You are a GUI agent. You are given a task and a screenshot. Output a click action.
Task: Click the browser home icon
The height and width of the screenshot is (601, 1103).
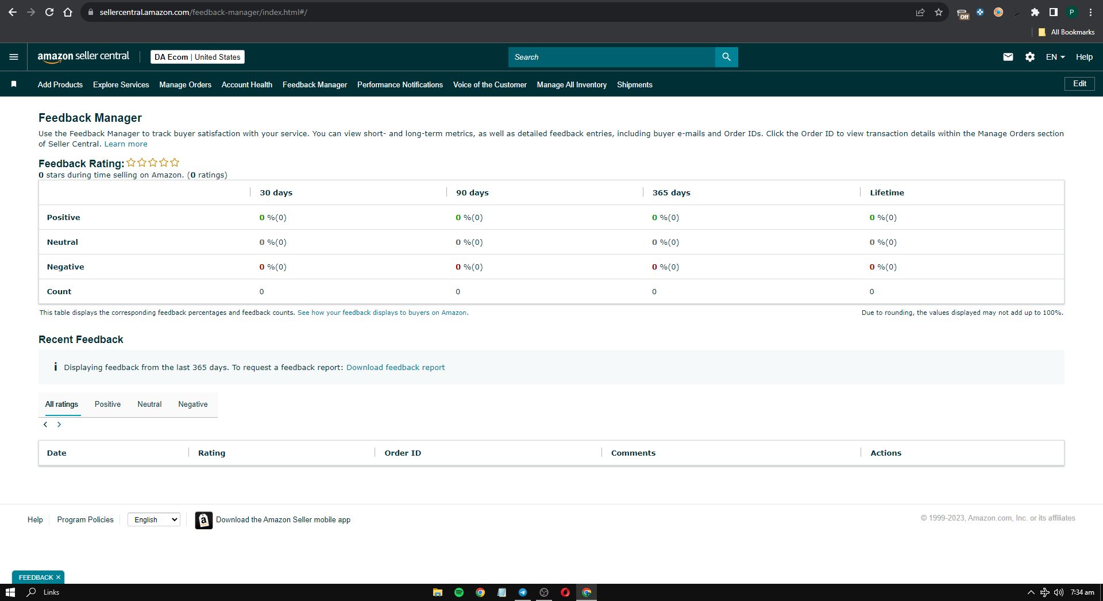pos(68,12)
